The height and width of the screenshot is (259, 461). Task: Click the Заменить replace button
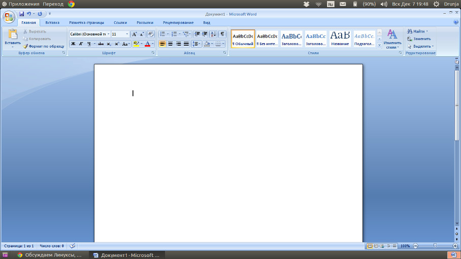(x=419, y=39)
